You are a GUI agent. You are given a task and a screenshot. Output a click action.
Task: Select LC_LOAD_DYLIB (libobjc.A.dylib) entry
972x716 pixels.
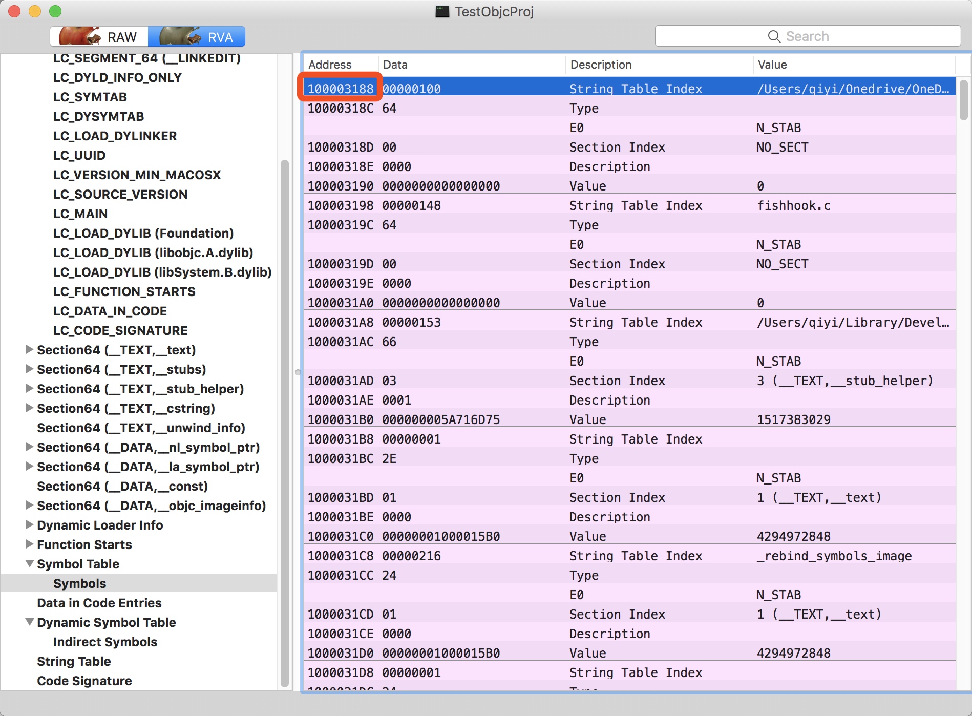(153, 252)
